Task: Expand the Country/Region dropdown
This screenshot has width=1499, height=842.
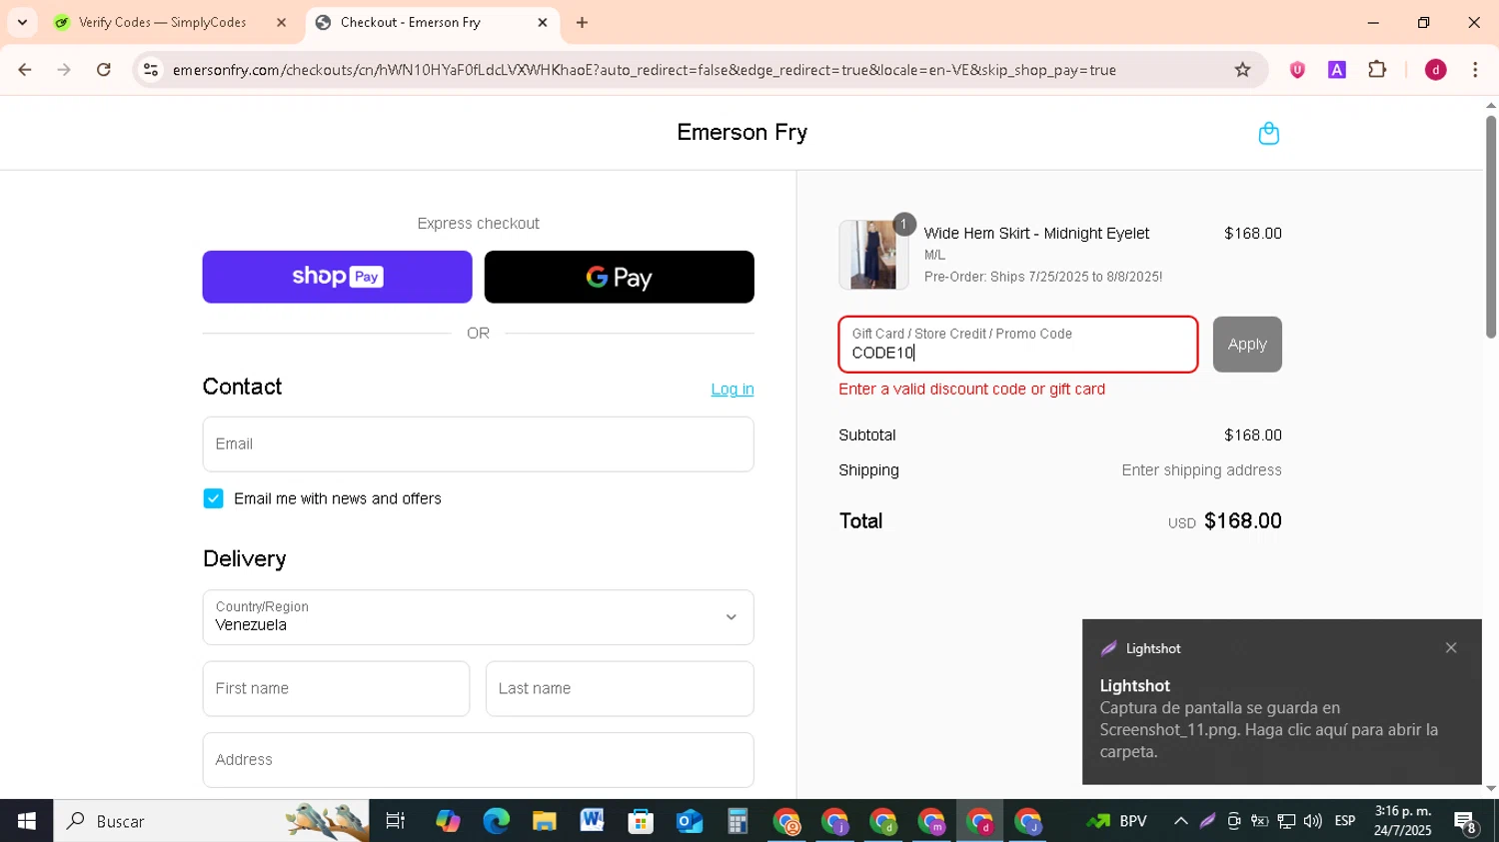Action: point(478,617)
